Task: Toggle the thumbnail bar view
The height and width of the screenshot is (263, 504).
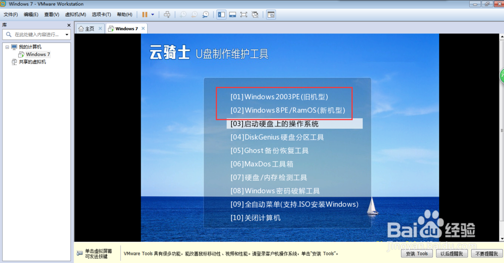Action: tap(233, 15)
